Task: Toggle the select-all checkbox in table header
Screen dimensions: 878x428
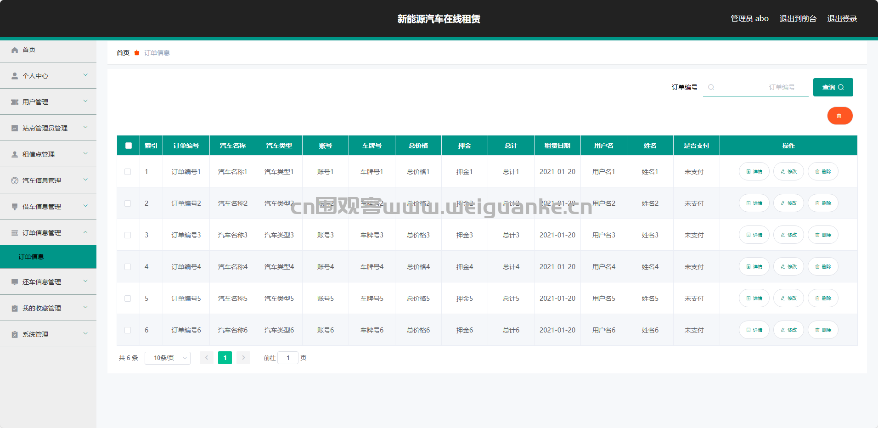Action: (x=129, y=146)
